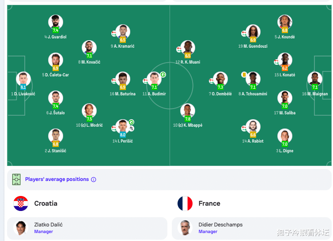Open the pitch icon for average positions

click(x=16, y=179)
